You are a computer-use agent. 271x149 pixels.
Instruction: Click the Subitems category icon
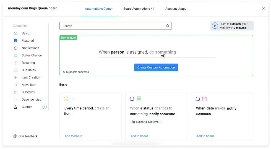point(16,92)
